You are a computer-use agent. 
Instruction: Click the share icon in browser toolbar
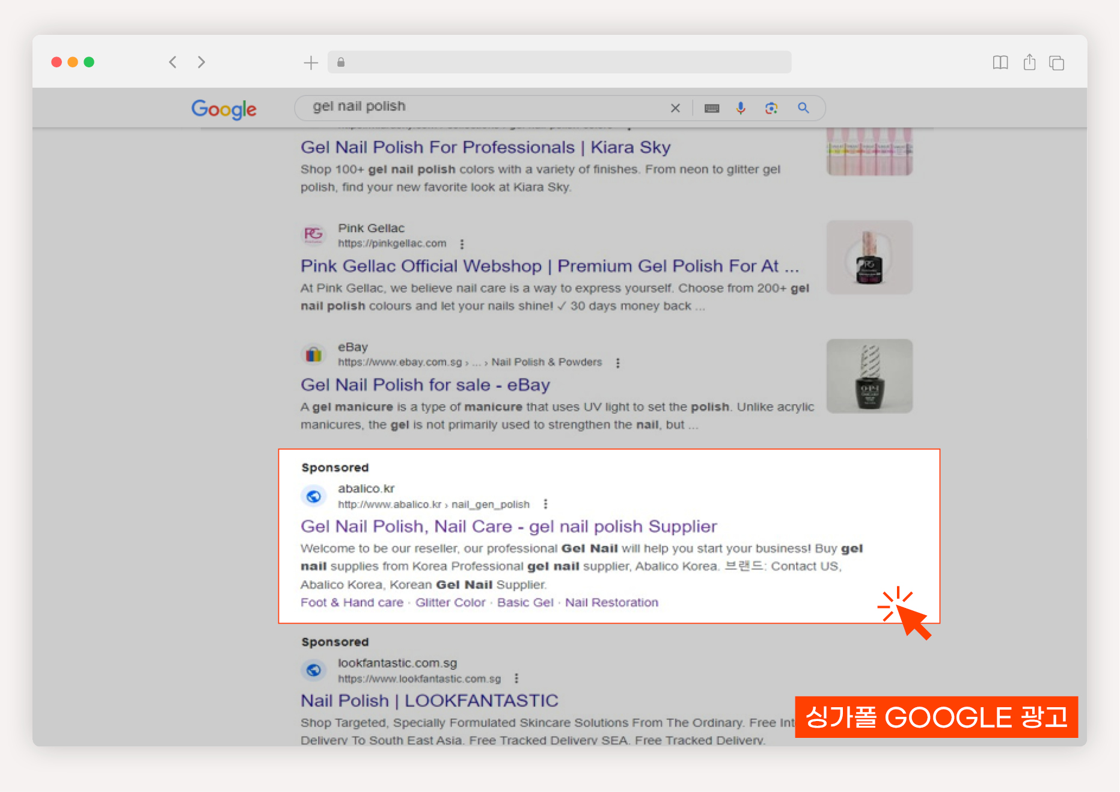[x=1029, y=62]
